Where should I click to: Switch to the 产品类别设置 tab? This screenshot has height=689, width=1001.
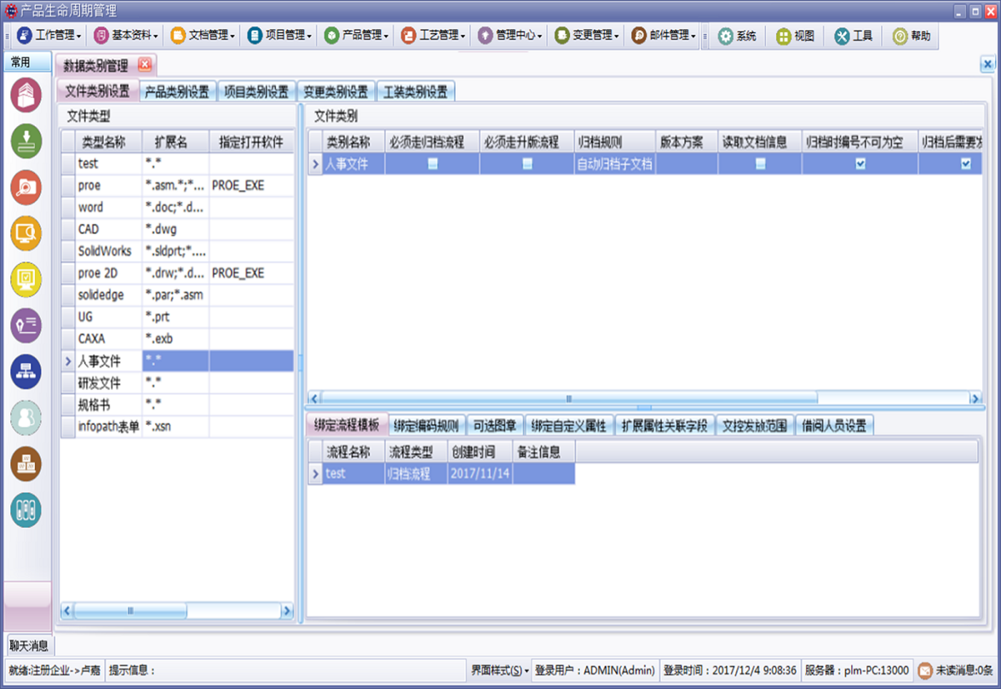pyautogui.click(x=177, y=92)
